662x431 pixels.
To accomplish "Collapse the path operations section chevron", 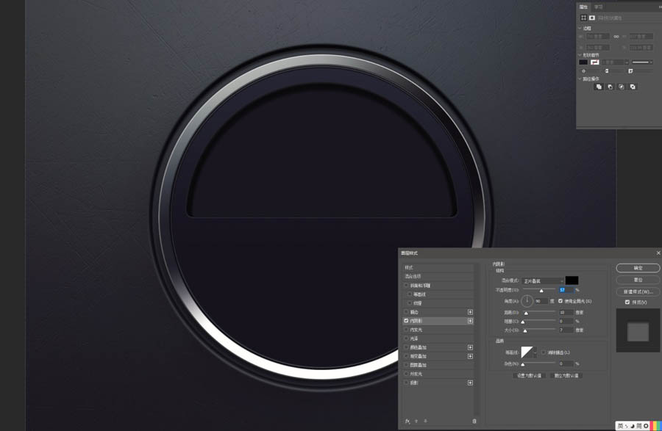I will pos(580,79).
